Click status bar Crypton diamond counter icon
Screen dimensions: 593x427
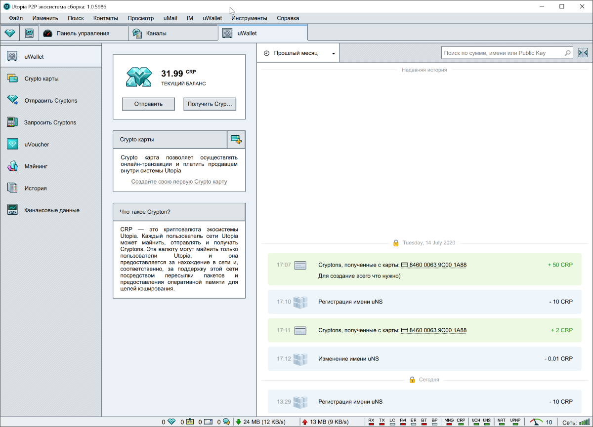(x=172, y=422)
